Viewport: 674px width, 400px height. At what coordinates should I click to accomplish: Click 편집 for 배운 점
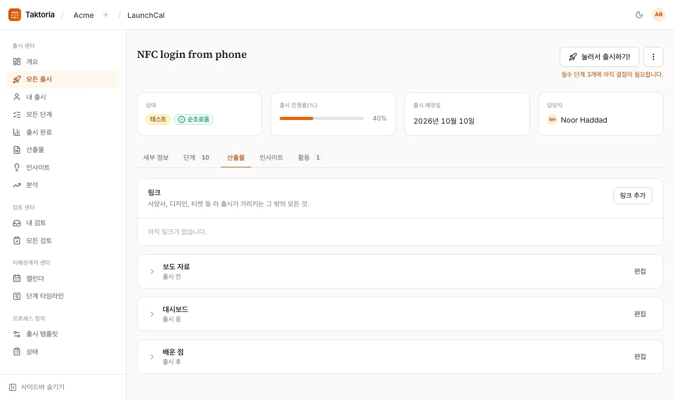click(x=640, y=356)
